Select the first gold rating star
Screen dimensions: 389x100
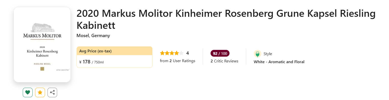coord(162,53)
